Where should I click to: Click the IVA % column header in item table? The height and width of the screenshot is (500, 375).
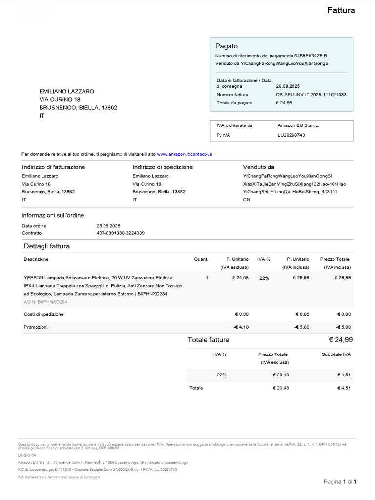click(x=264, y=259)
